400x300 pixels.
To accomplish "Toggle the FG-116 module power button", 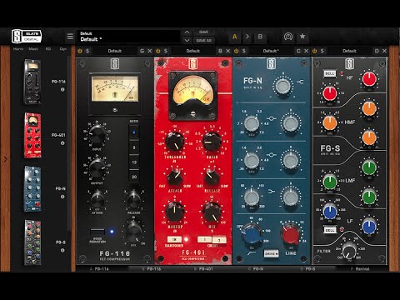I will tap(80, 51).
